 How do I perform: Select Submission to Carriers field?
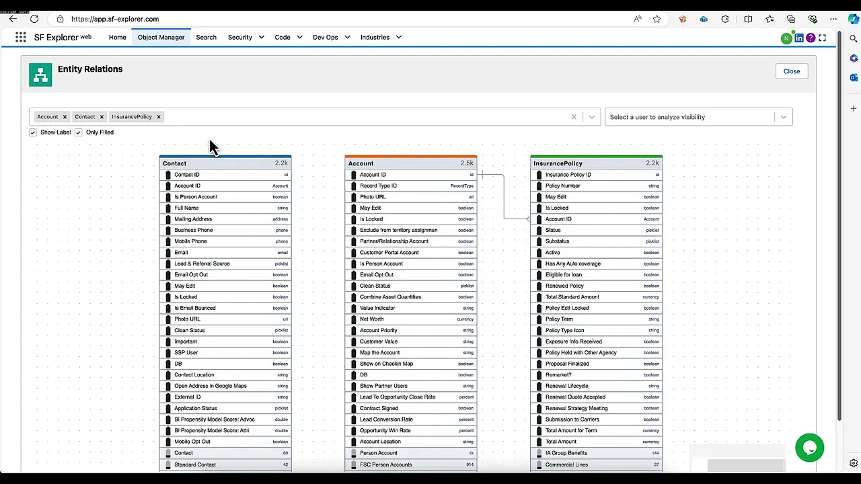(x=597, y=419)
